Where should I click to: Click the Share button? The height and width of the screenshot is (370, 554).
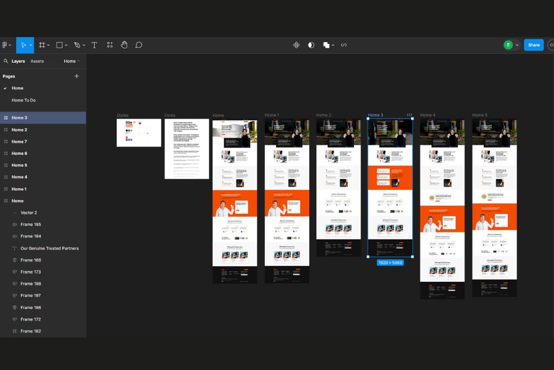click(x=534, y=45)
